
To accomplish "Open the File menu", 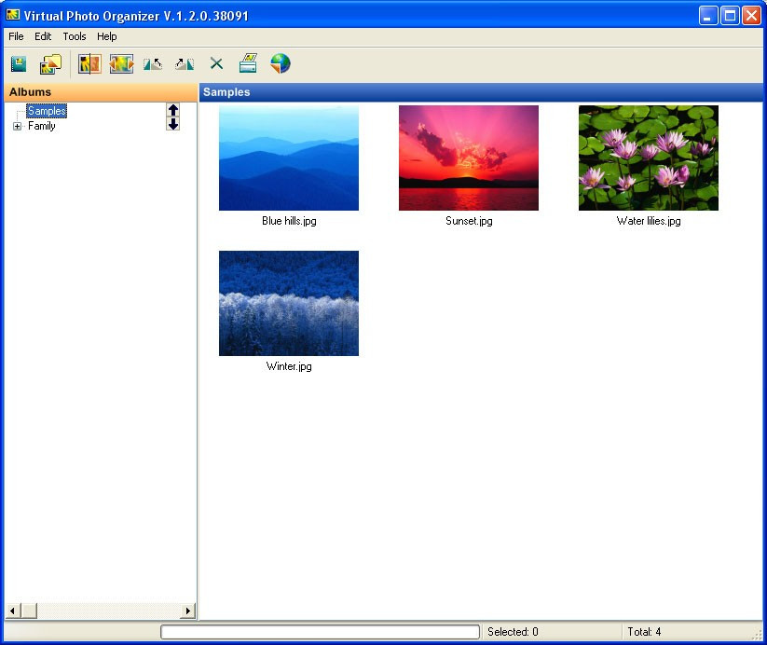I will pos(16,36).
